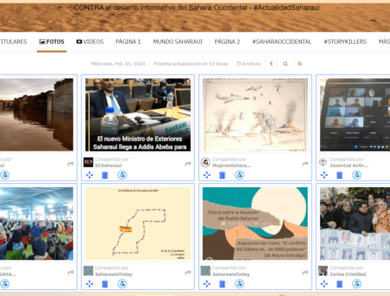The height and width of the screenshot is (296, 390).
Task: Open the PÁGINA 1 tab
Action: click(x=128, y=42)
